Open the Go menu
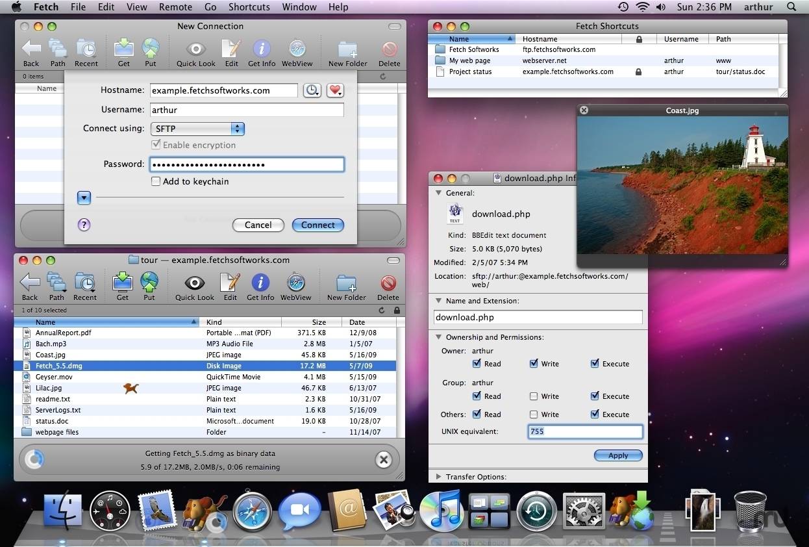This screenshot has width=809, height=547. [x=210, y=7]
